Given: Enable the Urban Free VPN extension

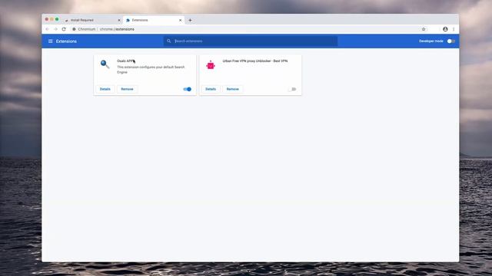Looking at the screenshot, I should 292,89.
